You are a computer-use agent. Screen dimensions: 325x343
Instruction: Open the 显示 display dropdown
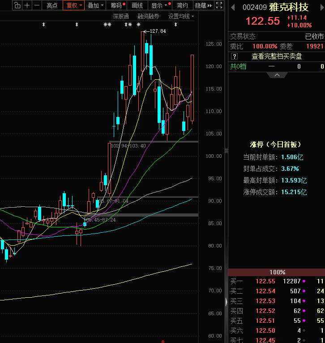(160, 5)
